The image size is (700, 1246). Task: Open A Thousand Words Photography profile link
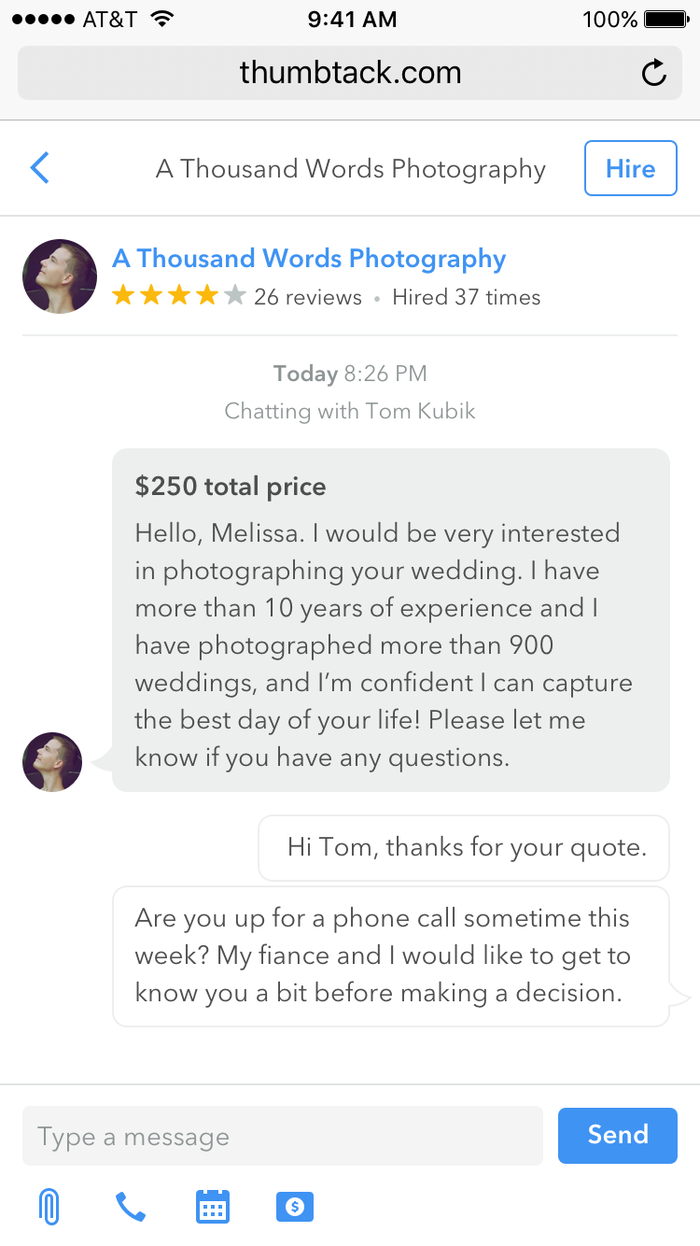(309, 259)
